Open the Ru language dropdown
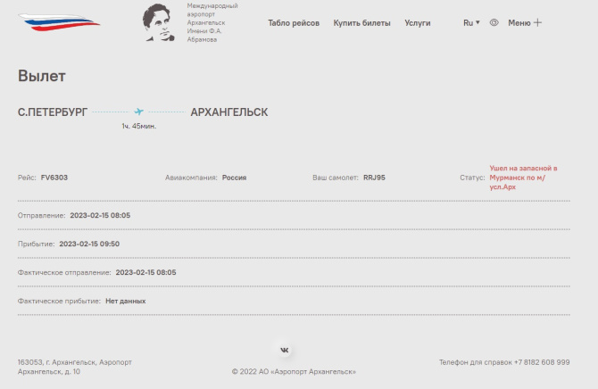This screenshot has height=389, width=598. (470, 22)
